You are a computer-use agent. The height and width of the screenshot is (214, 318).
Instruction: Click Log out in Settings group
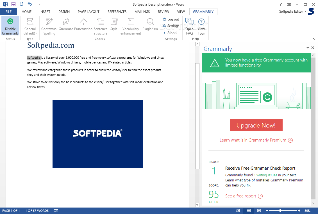click(171, 19)
